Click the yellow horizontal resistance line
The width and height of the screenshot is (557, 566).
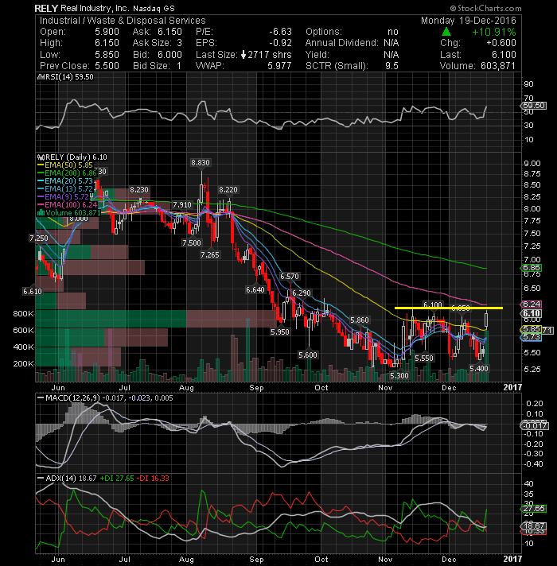tap(449, 308)
